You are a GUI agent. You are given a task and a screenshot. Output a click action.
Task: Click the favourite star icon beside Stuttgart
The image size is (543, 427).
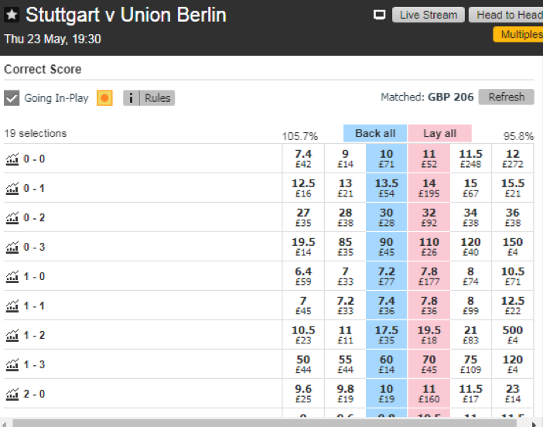tap(12, 15)
